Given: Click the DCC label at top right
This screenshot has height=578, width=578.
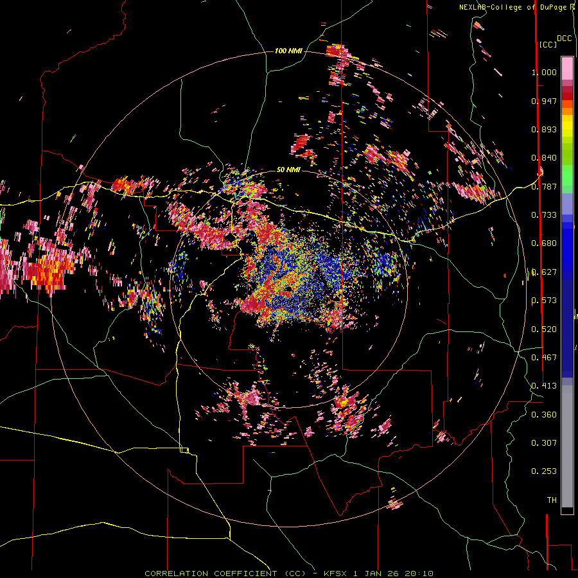Looking at the screenshot, I should 565,39.
